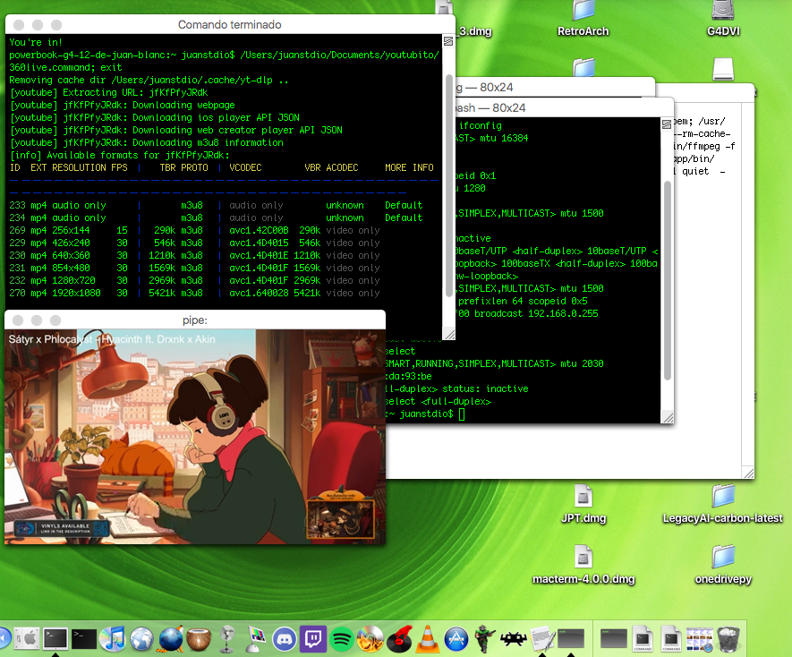Open the color bars display app icon
This screenshot has height=657, width=792.
256,638
